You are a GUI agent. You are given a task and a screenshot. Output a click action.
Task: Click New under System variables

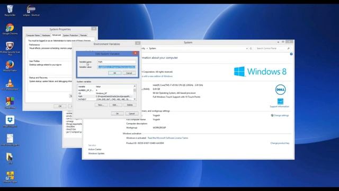click(101, 105)
